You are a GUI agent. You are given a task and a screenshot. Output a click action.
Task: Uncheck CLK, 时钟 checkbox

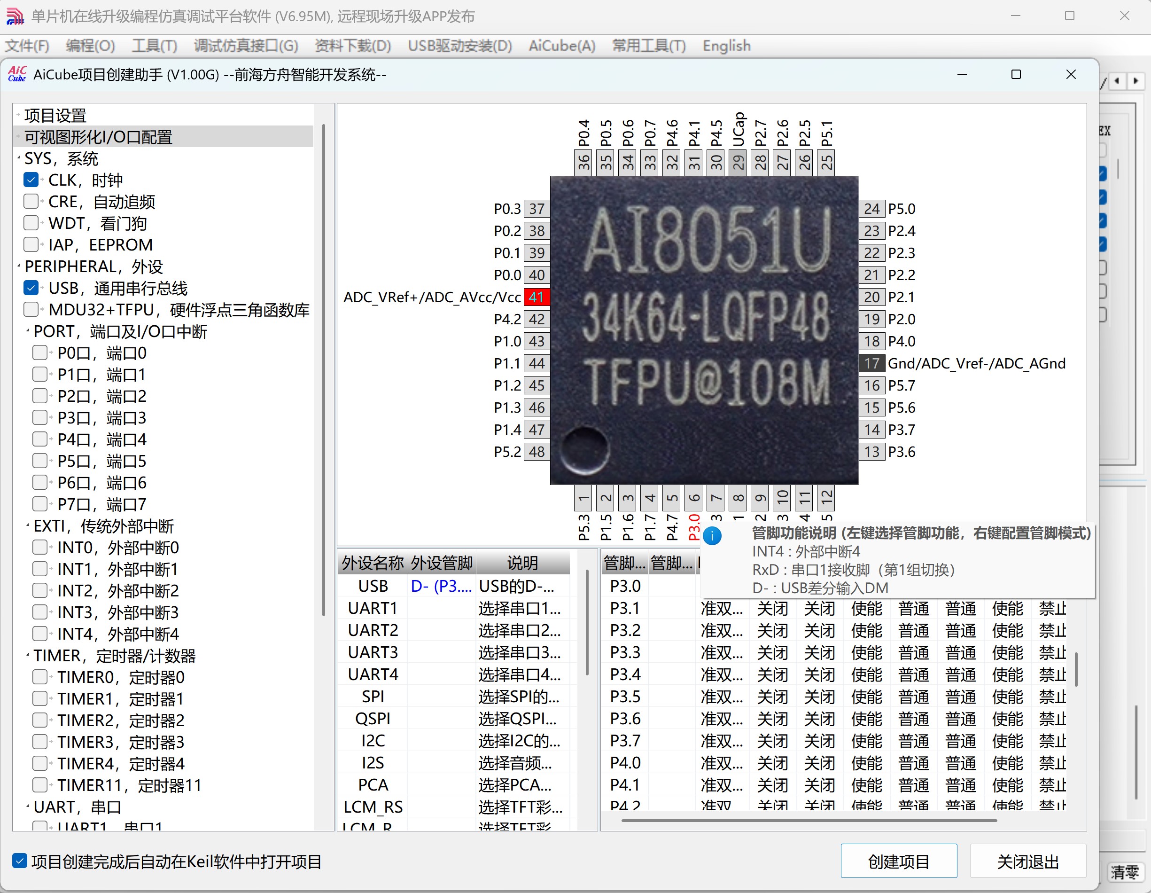[x=31, y=180]
